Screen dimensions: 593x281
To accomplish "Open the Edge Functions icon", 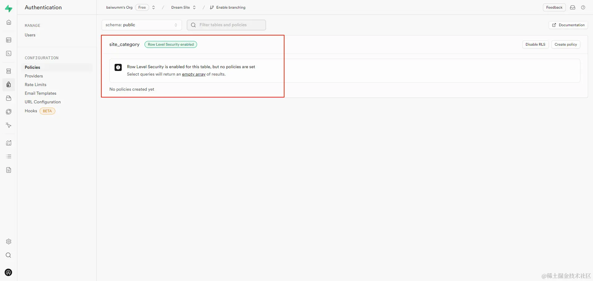I will [9, 112].
